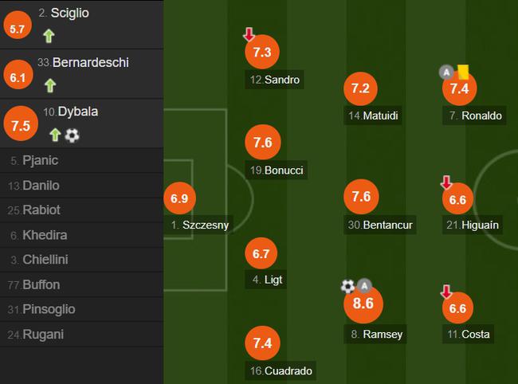Click Higuain's red substituted-off arrow

click(x=446, y=182)
